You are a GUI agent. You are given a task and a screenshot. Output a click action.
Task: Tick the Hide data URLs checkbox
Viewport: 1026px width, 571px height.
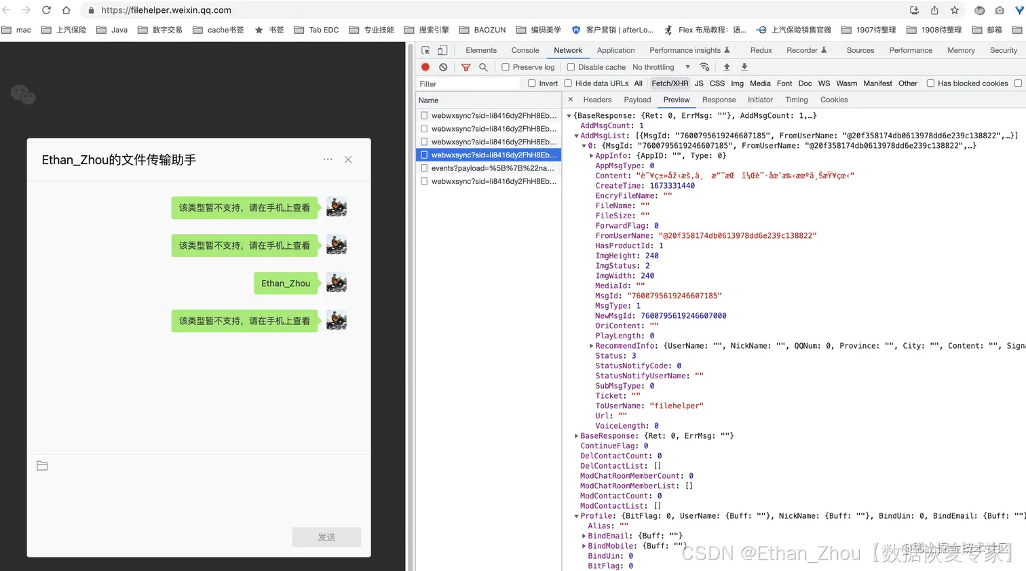click(x=568, y=83)
